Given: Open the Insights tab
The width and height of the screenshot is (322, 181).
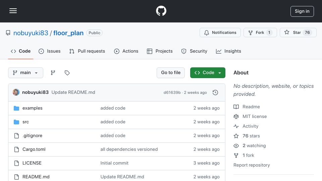Looking at the screenshot, I should 228,51.
